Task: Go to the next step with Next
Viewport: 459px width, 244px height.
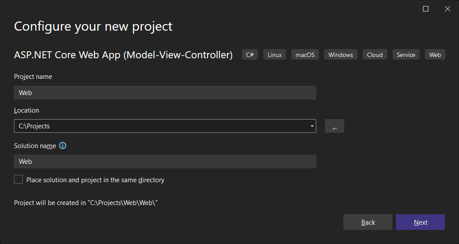Action: pos(420,223)
